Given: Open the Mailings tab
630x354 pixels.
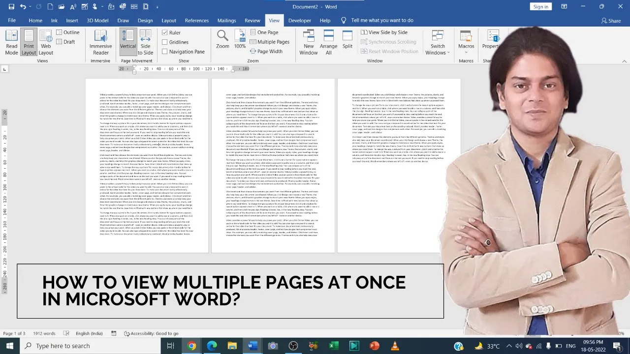Looking at the screenshot, I should [x=227, y=21].
